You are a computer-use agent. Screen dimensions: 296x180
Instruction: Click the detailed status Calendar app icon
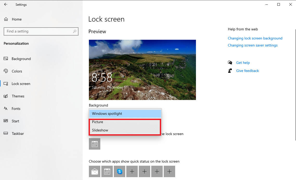[95, 144]
